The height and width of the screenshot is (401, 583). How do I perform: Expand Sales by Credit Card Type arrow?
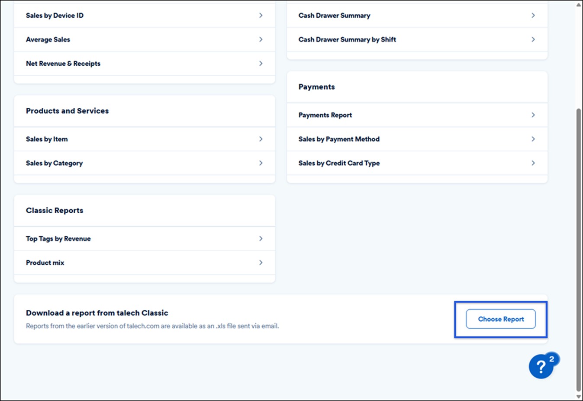tap(533, 163)
